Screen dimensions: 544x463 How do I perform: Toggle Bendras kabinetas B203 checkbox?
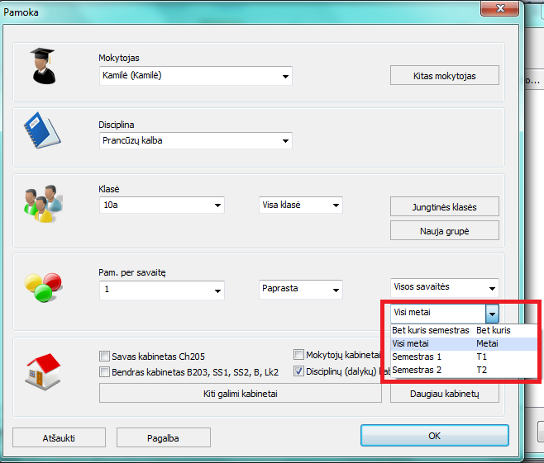(x=105, y=372)
